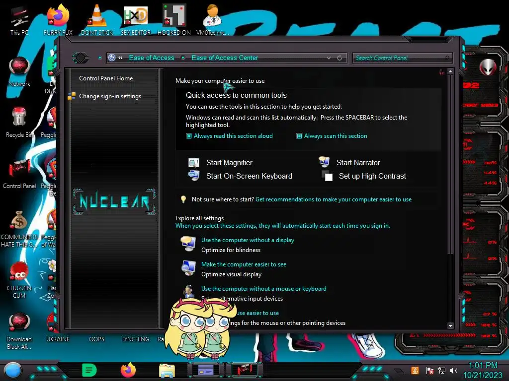Image resolution: width=509 pixels, height=381 pixels.
Task: Open Use computer without mouse or keyboard
Action: click(264, 289)
